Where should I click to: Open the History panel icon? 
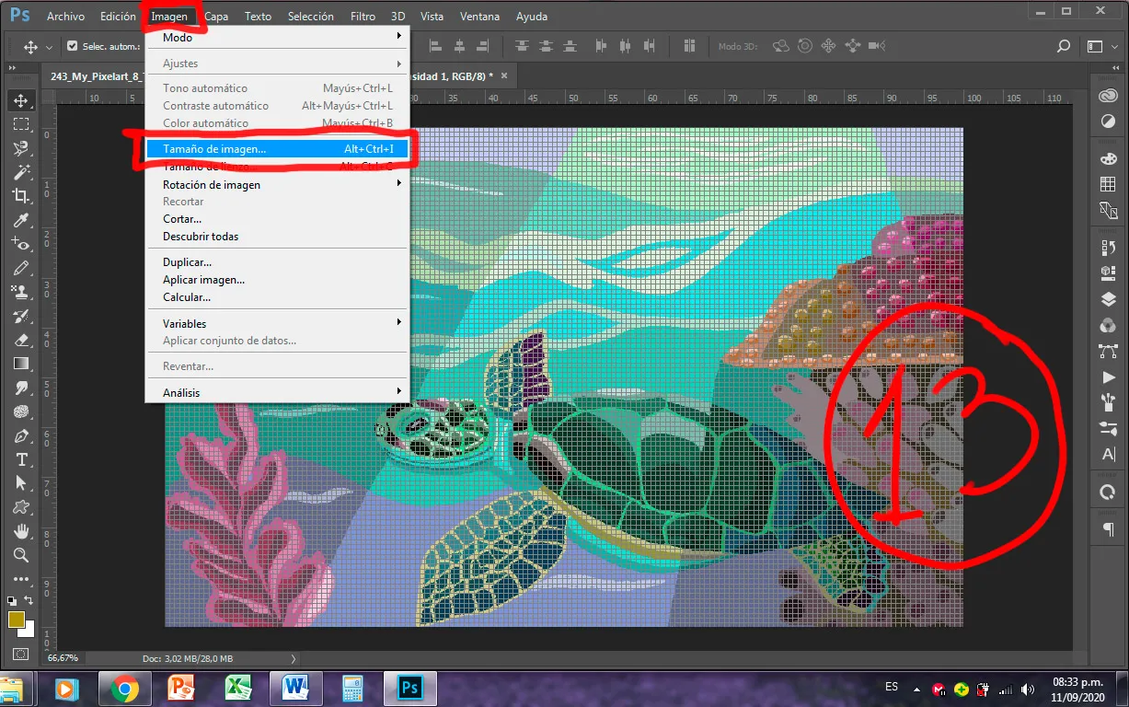pos(1108,248)
